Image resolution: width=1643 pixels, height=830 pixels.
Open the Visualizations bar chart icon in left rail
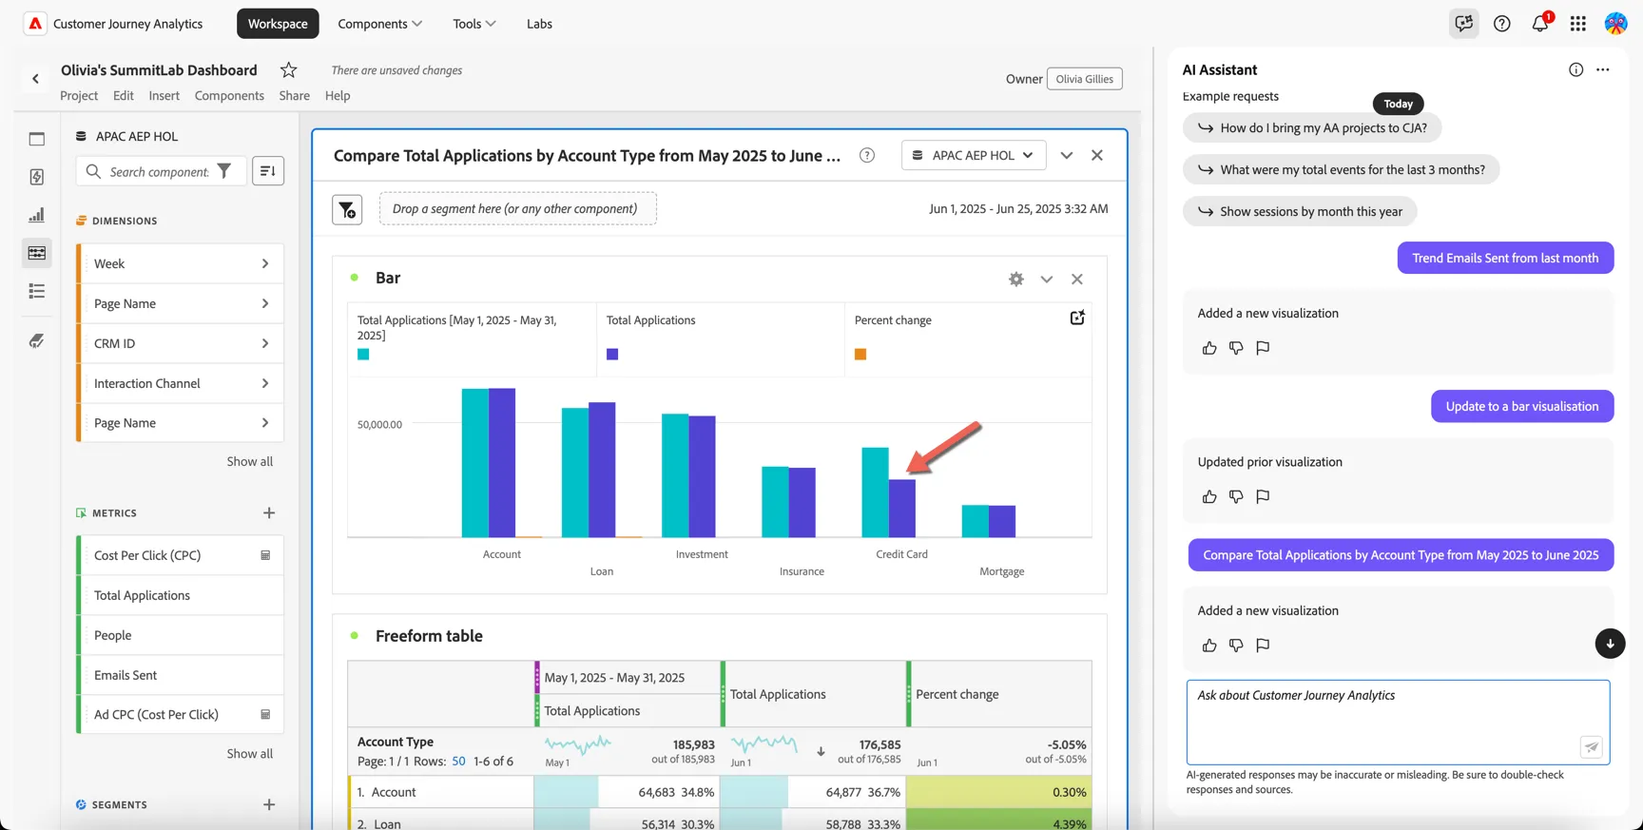point(37,215)
